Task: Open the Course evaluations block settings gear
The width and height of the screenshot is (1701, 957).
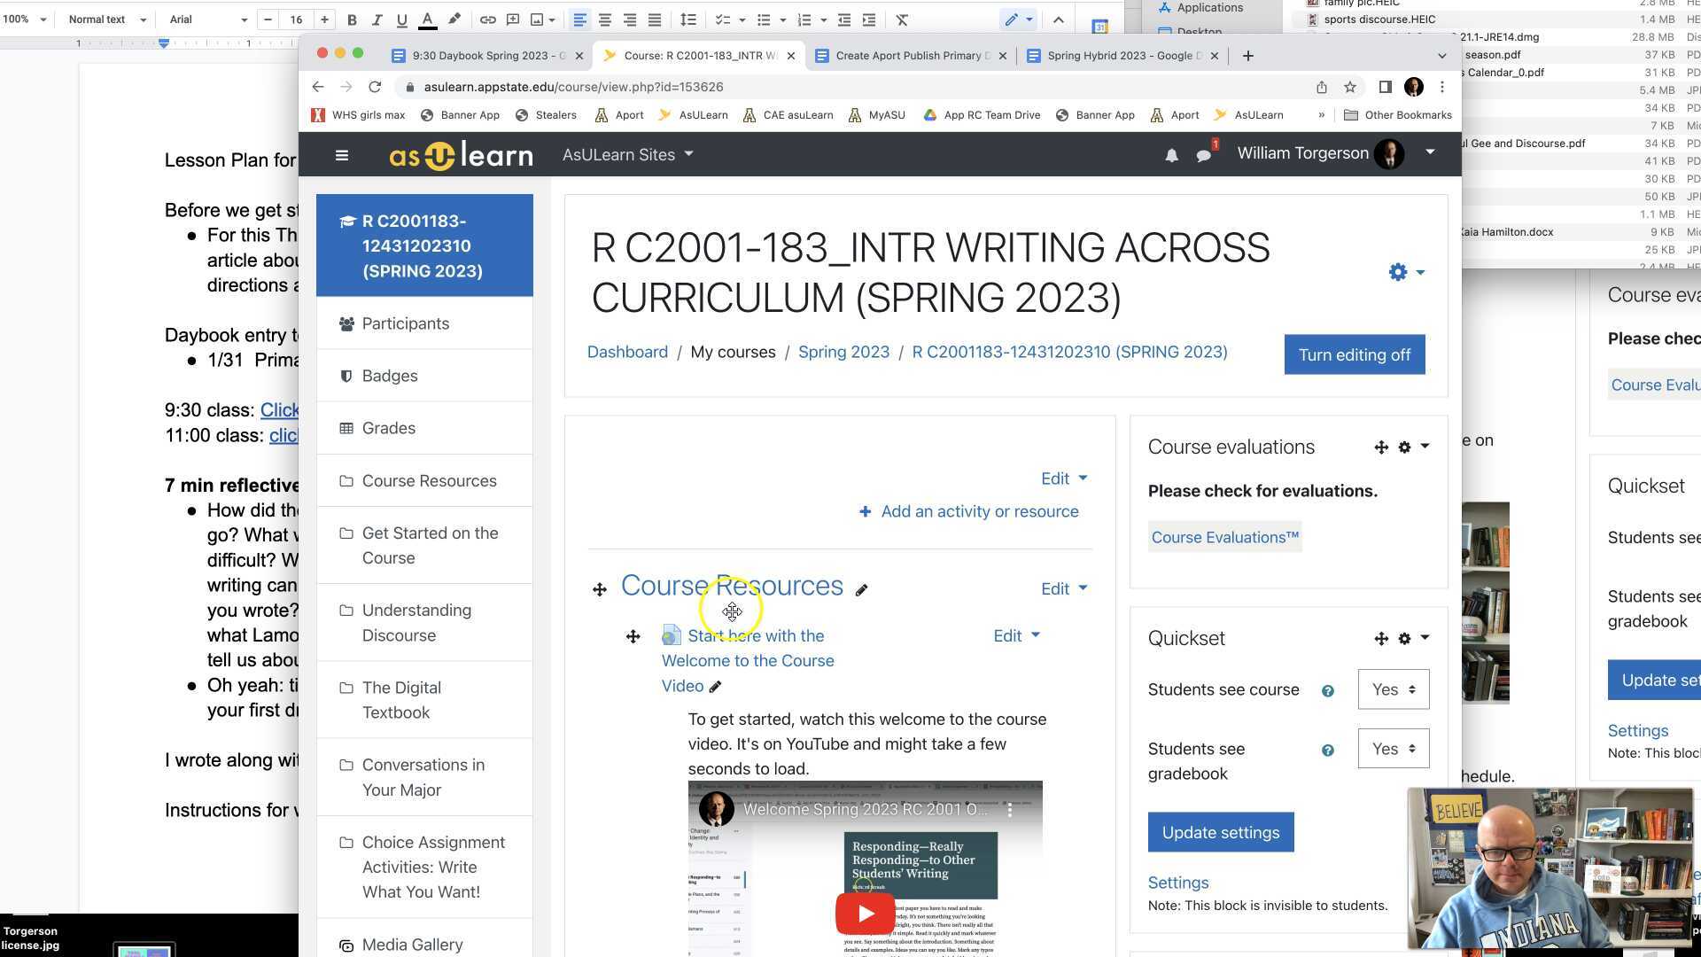Action: [x=1404, y=447]
